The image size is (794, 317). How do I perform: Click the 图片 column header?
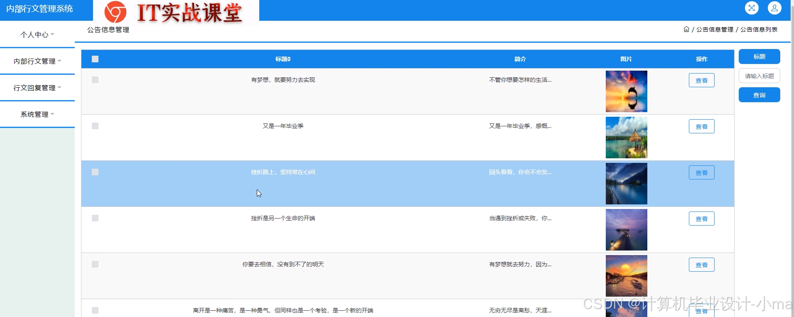click(626, 59)
